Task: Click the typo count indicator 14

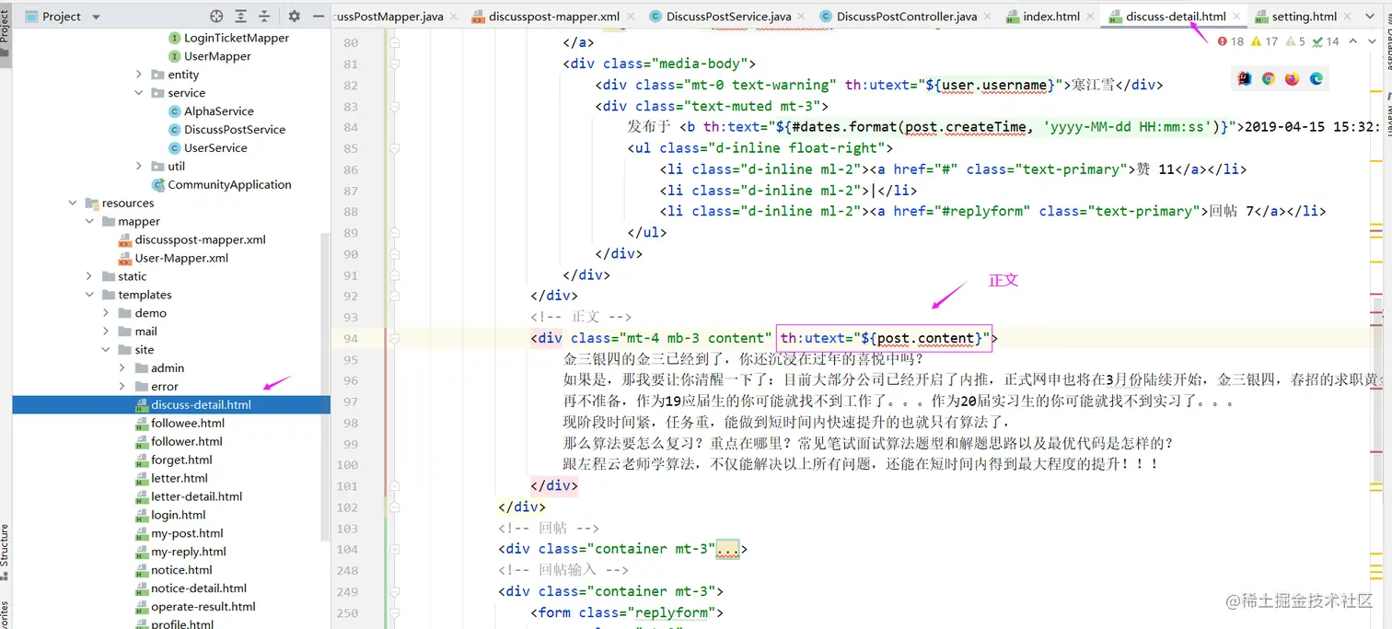Action: click(1326, 41)
